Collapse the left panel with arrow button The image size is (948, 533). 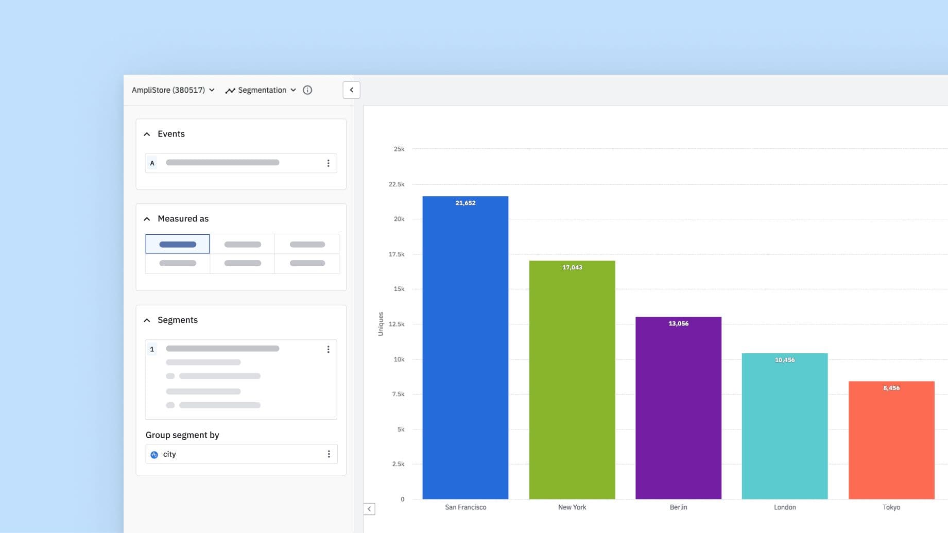point(351,90)
